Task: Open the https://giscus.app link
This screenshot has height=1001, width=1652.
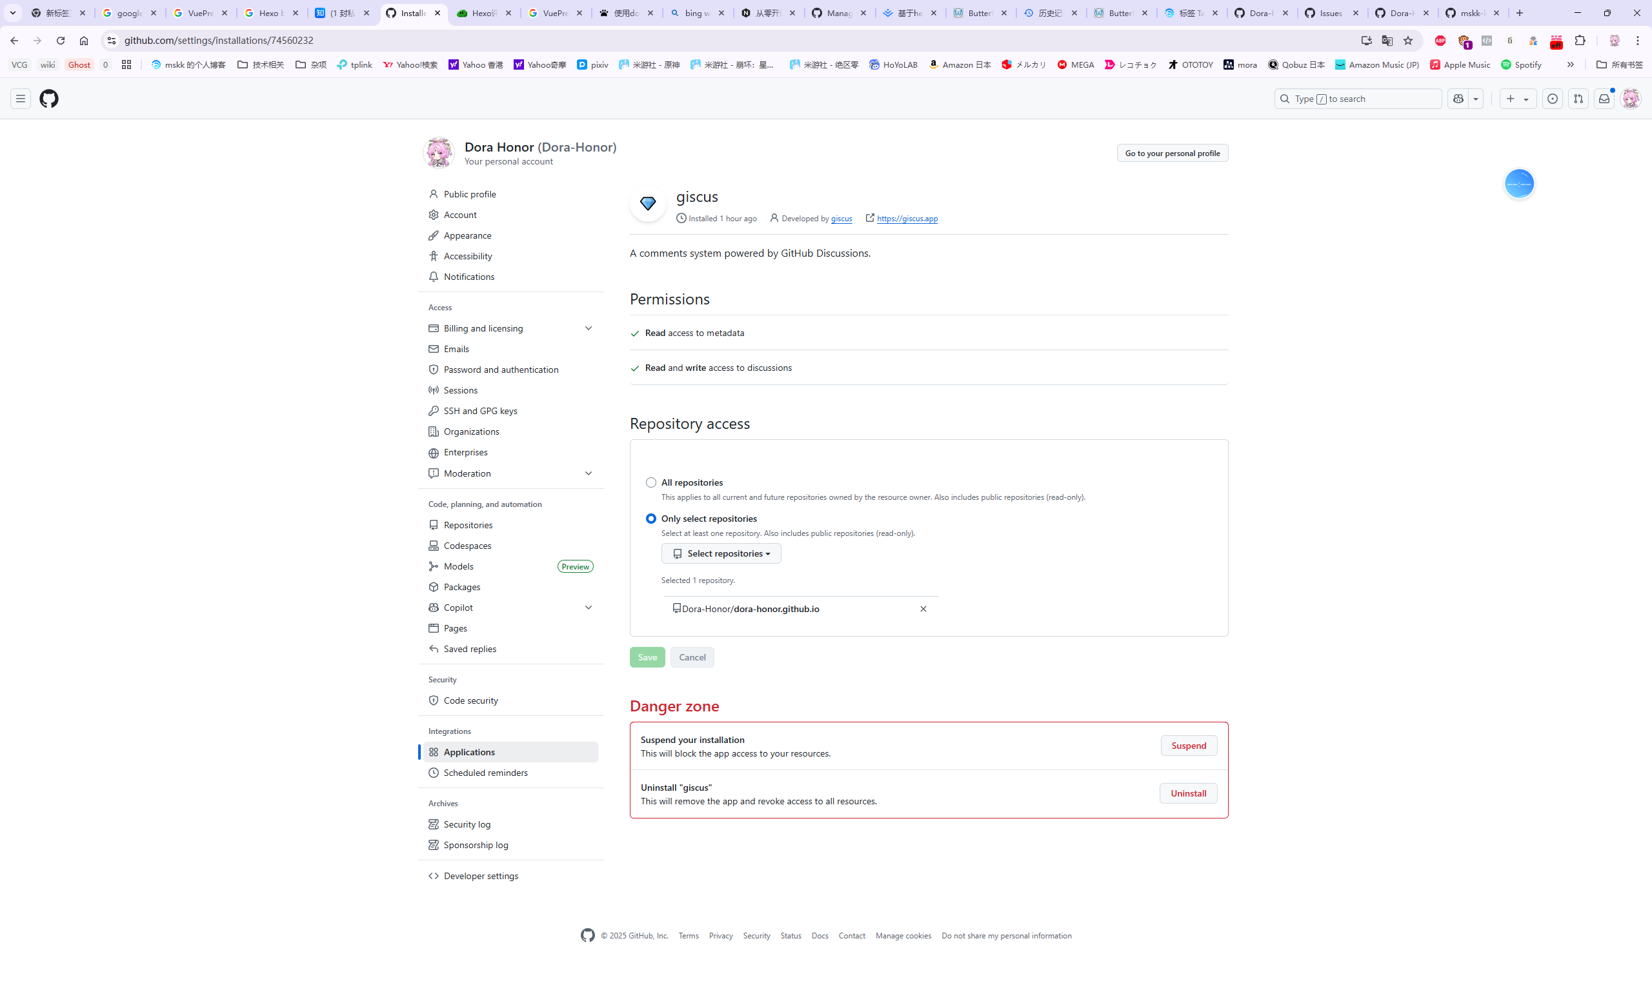Action: coord(907,219)
